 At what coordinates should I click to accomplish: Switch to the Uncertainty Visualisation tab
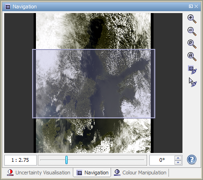[39, 173]
